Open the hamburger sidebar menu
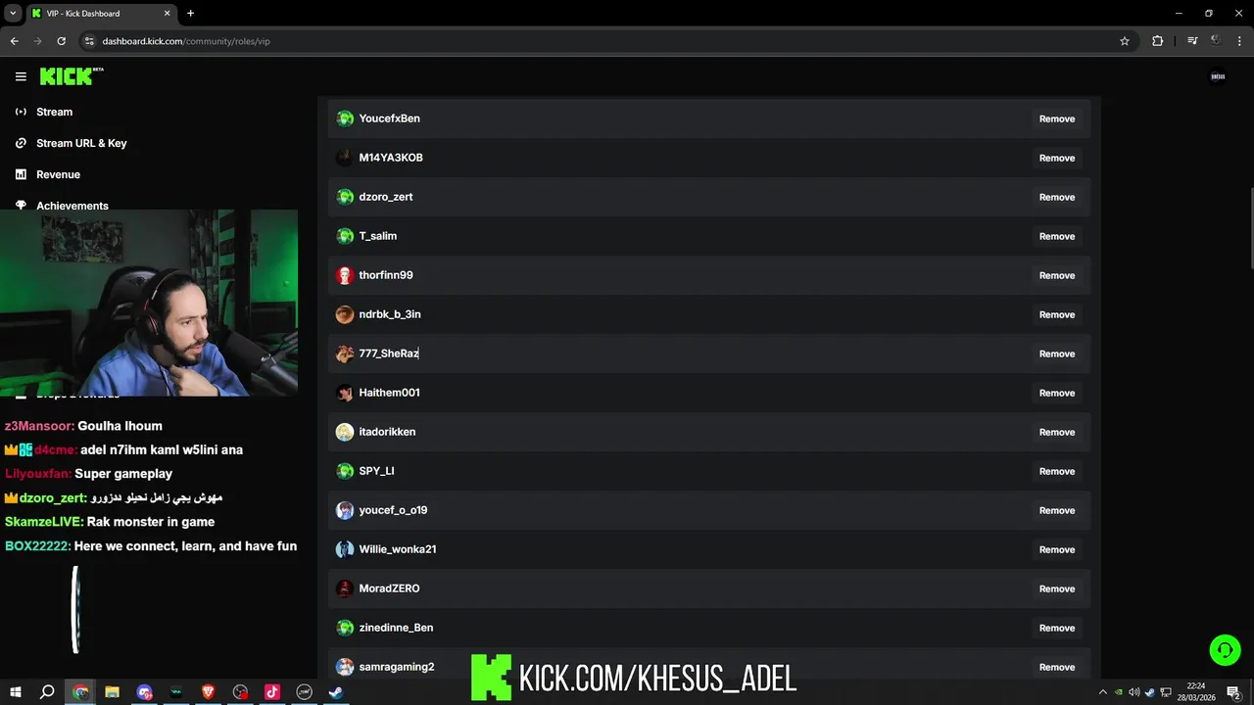The height and width of the screenshot is (705, 1254). pyautogui.click(x=21, y=76)
